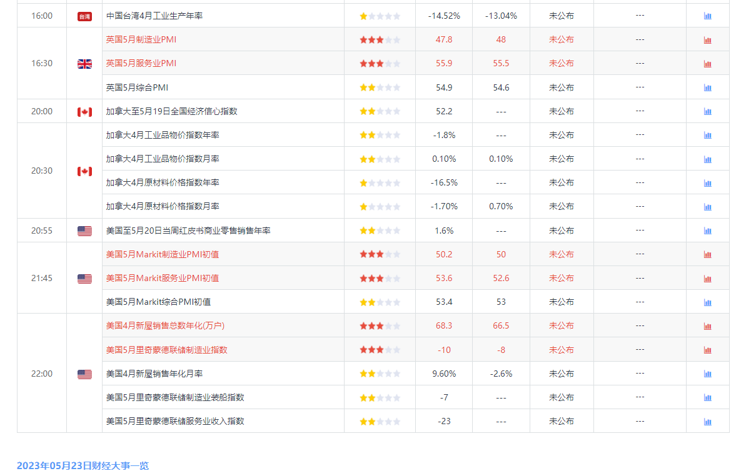
Task: Open chart icon for 中国台湾4月工业生产年率
Action: click(707, 16)
